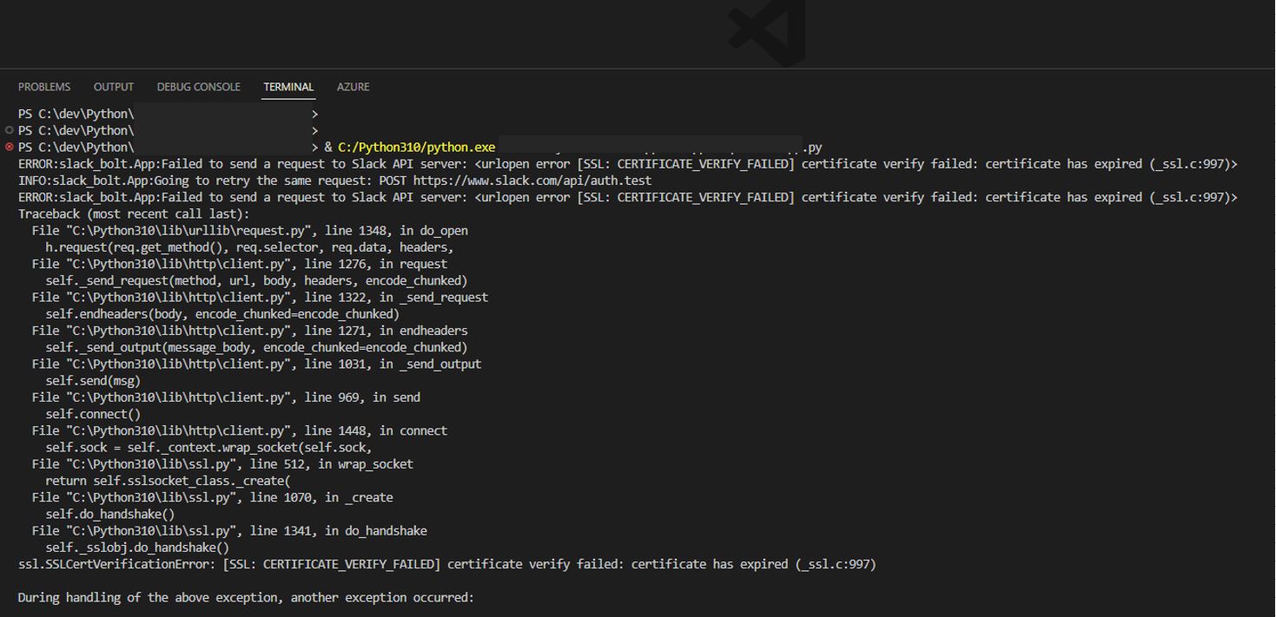Click the INFO 'Going to retry the same request' line
Viewport: 1276px width, 617px height.
coord(335,181)
